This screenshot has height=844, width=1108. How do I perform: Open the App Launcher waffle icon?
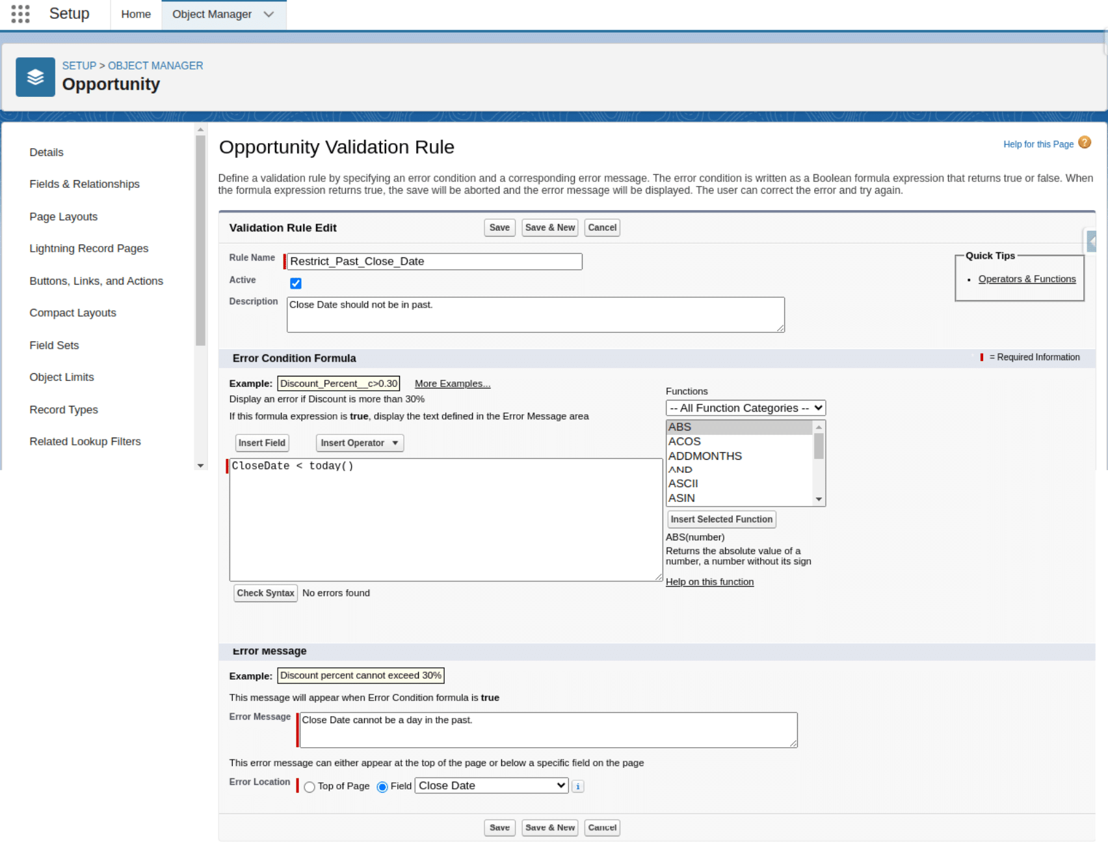(x=20, y=14)
